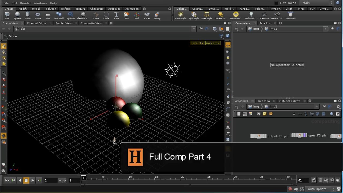The height and width of the screenshot is (193, 343).
Task: Create a Camera from the Lights shelf
Action: pos(264,15)
